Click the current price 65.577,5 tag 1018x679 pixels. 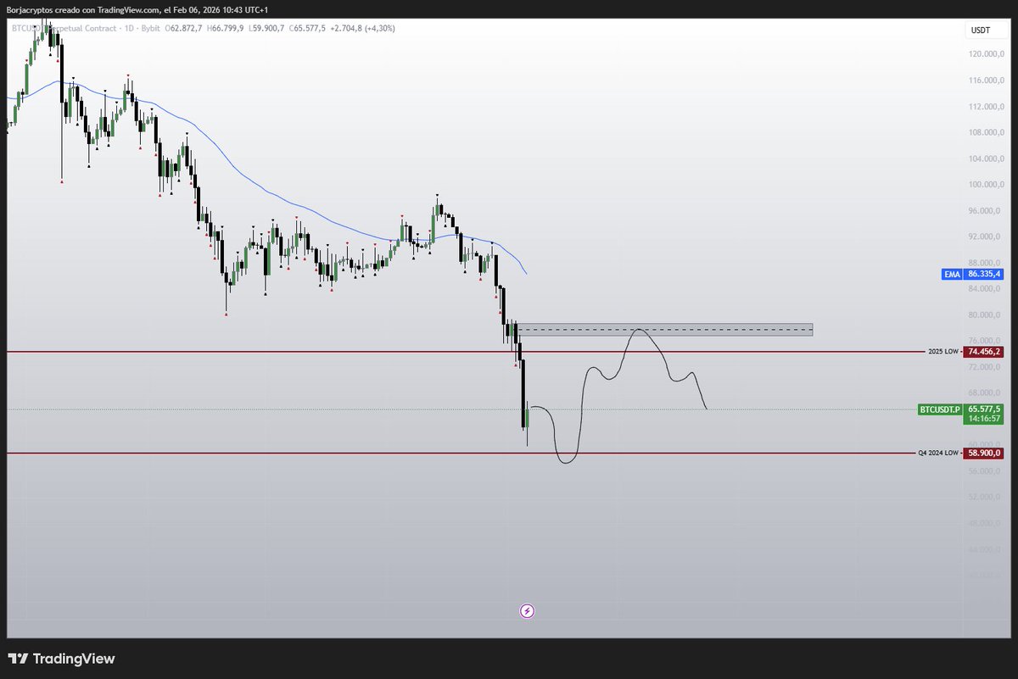(985, 409)
